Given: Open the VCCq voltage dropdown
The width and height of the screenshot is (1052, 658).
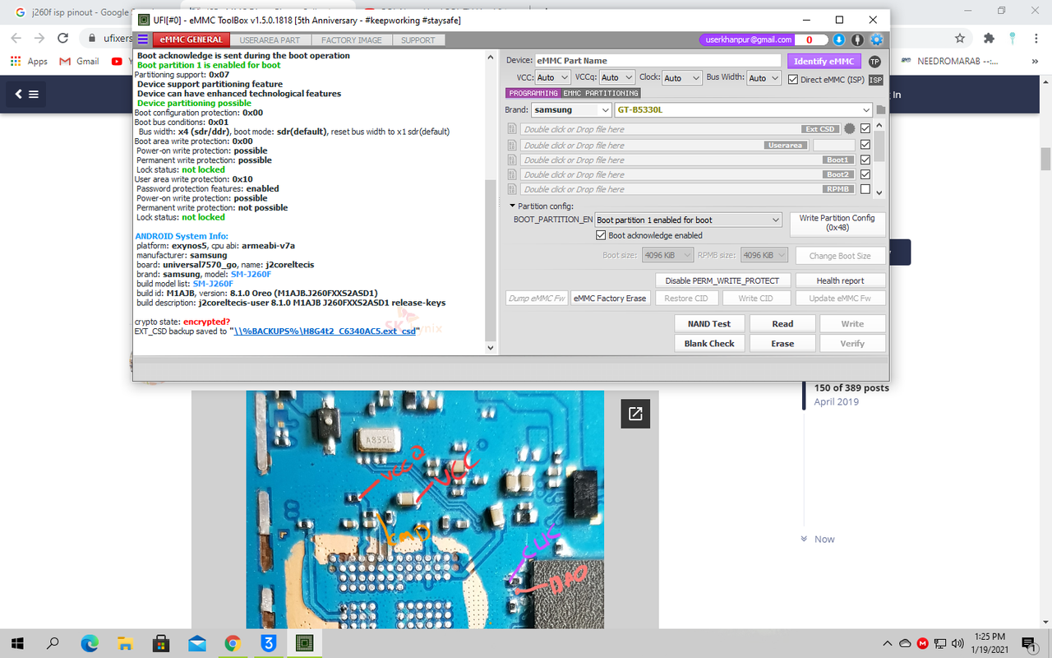Looking at the screenshot, I should coord(617,77).
